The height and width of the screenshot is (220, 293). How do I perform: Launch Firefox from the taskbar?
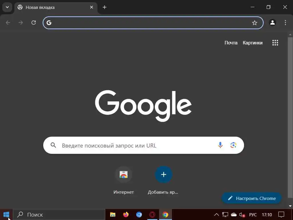126,215
